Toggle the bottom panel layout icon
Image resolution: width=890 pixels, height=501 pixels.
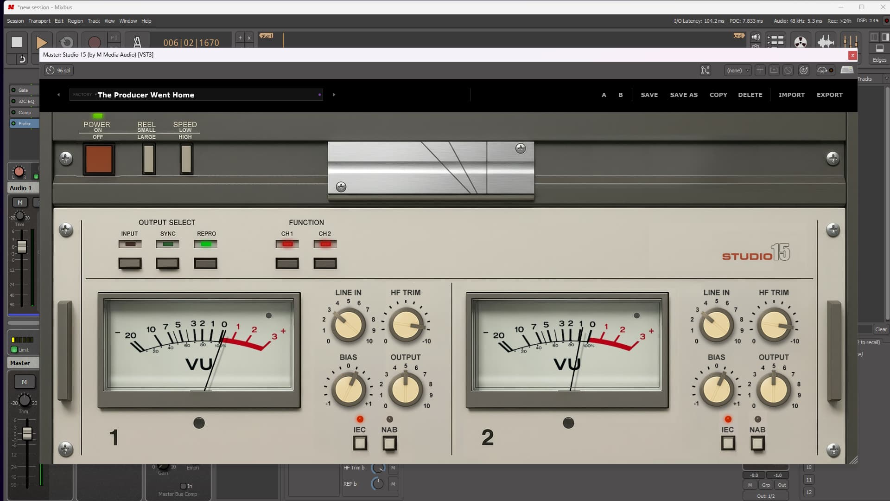click(879, 48)
